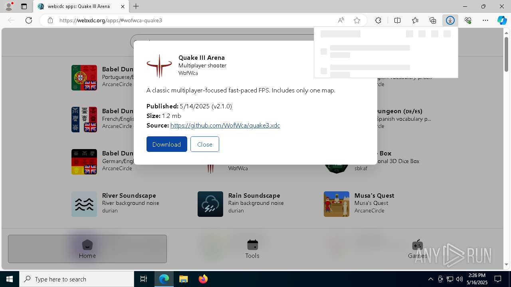The image size is (511, 287).
Task: Open Windows Start menu
Action: click(10, 279)
